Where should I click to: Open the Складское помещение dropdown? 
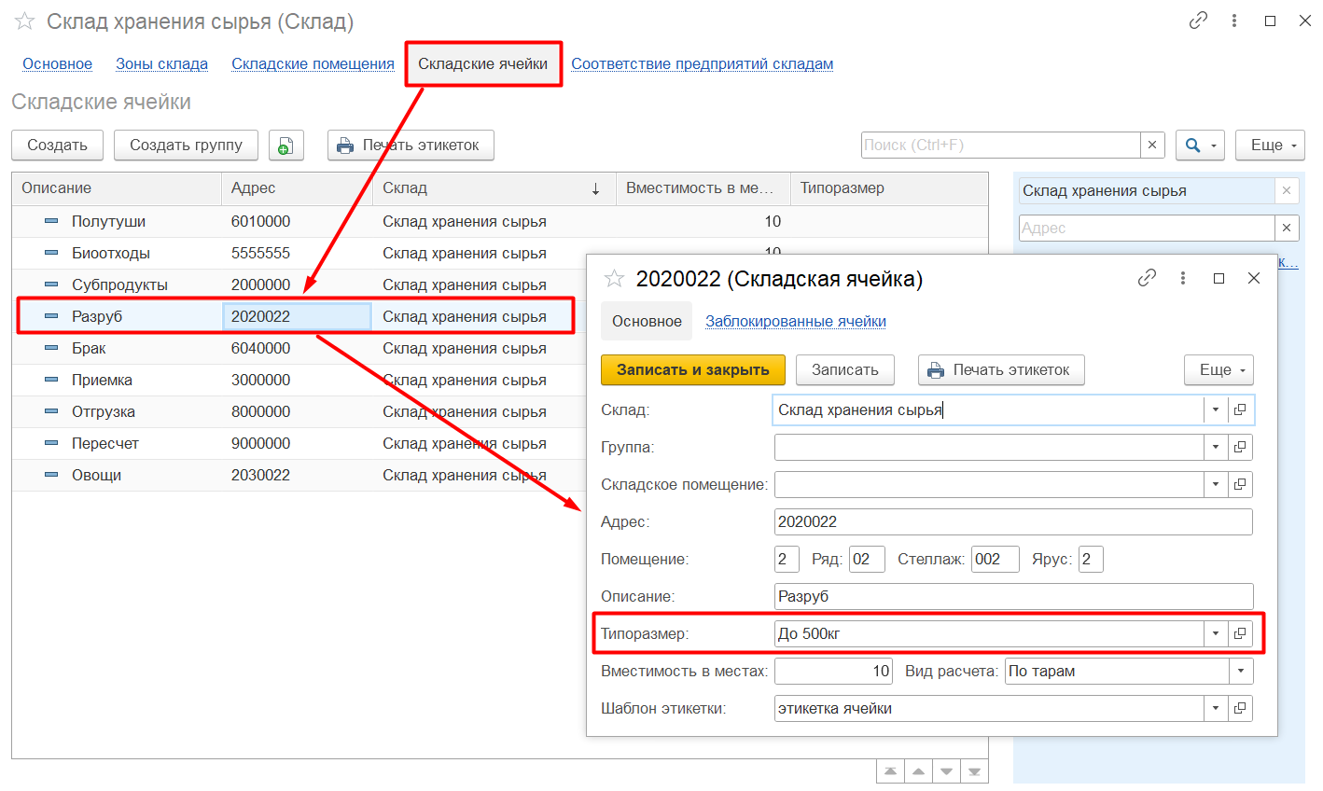[1216, 484]
